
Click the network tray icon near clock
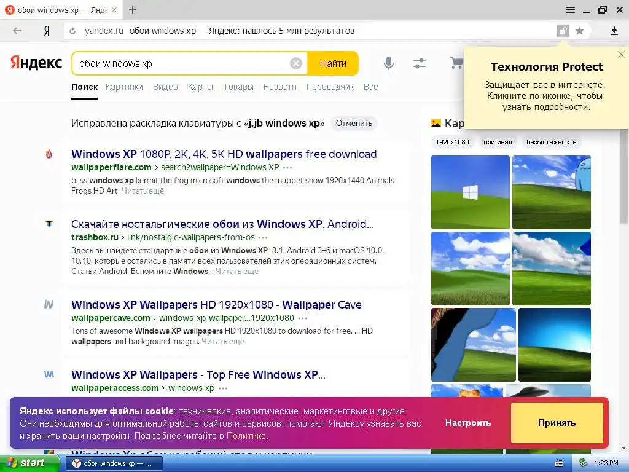[x=584, y=463]
